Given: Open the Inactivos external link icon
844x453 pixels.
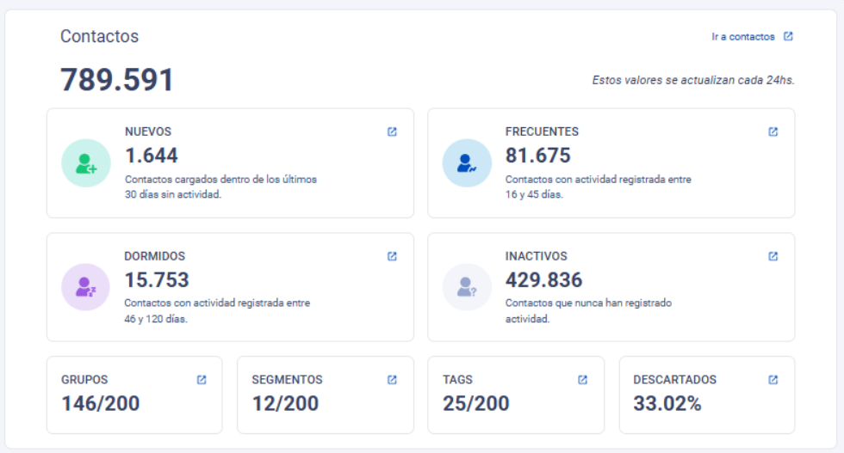Looking at the screenshot, I should [773, 256].
